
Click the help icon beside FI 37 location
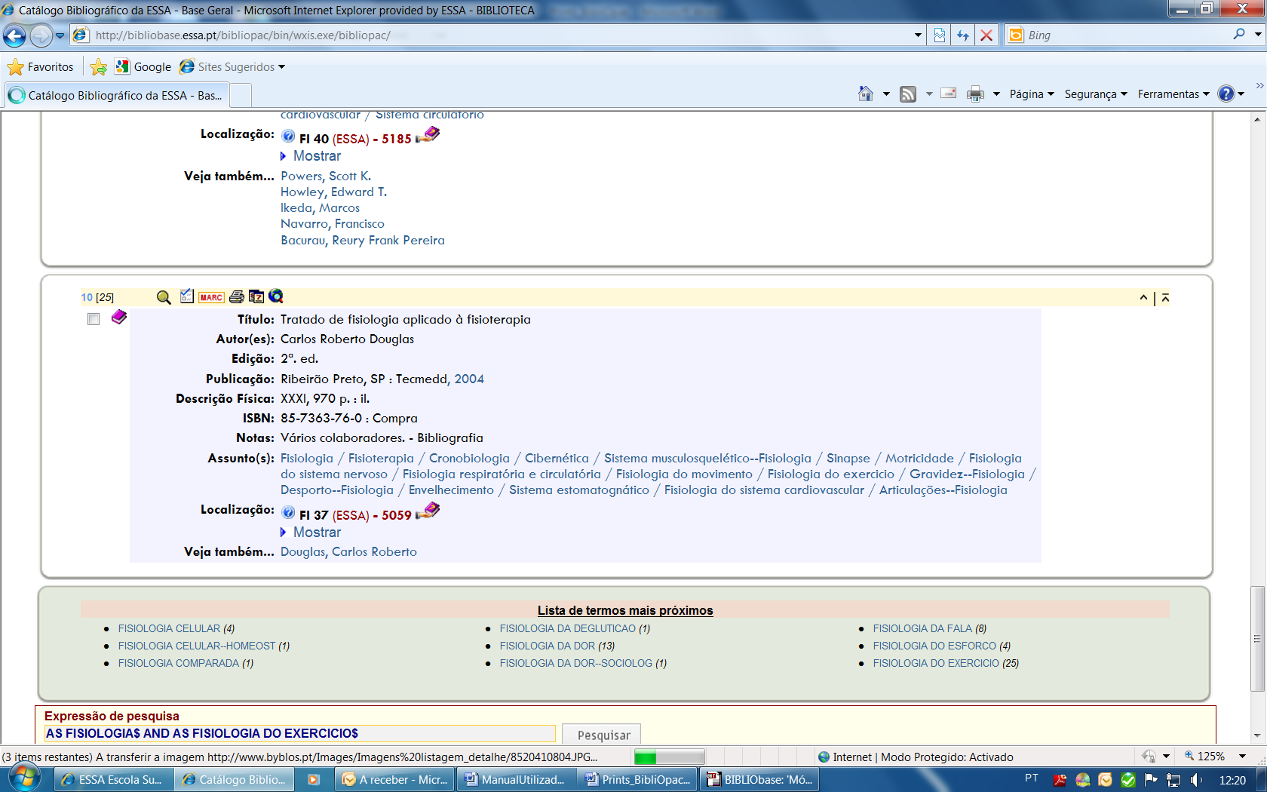(x=288, y=513)
